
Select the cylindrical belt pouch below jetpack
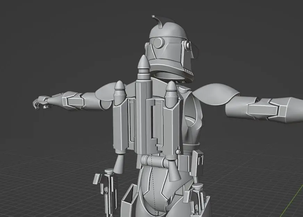click(x=154, y=161)
